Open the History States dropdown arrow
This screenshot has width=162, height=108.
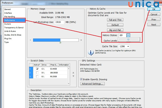[x=128, y=35]
